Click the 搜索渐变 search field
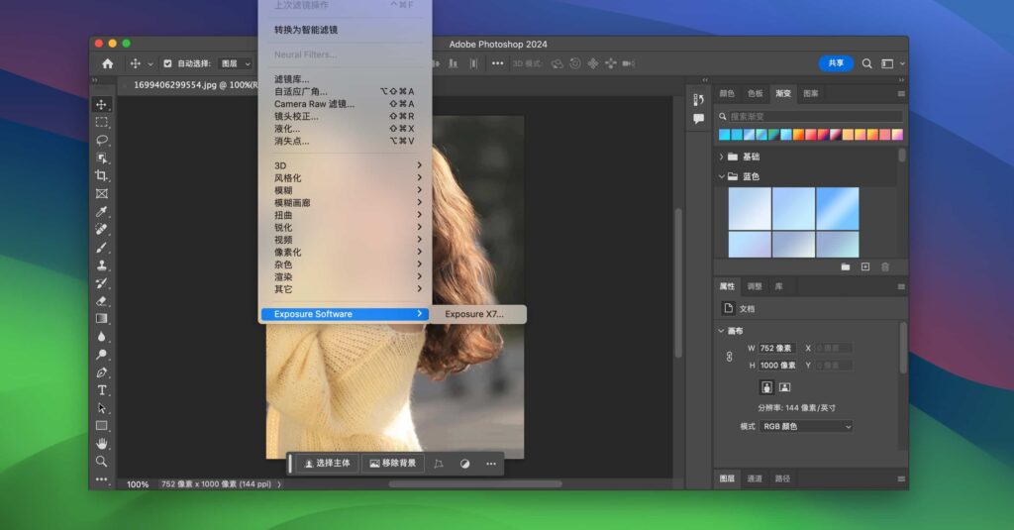The width and height of the screenshot is (1014, 530). pyautogui.click(x=810, y=117)
